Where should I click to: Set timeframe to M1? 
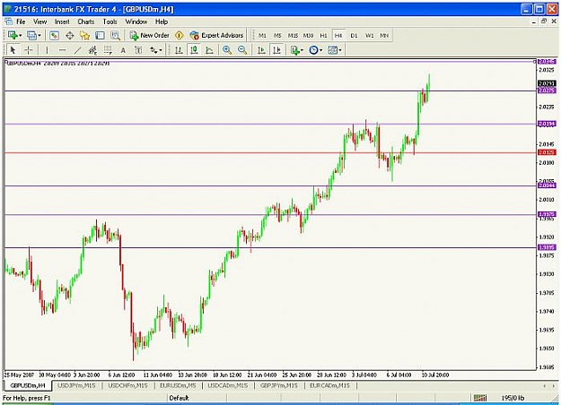point(262,35)
